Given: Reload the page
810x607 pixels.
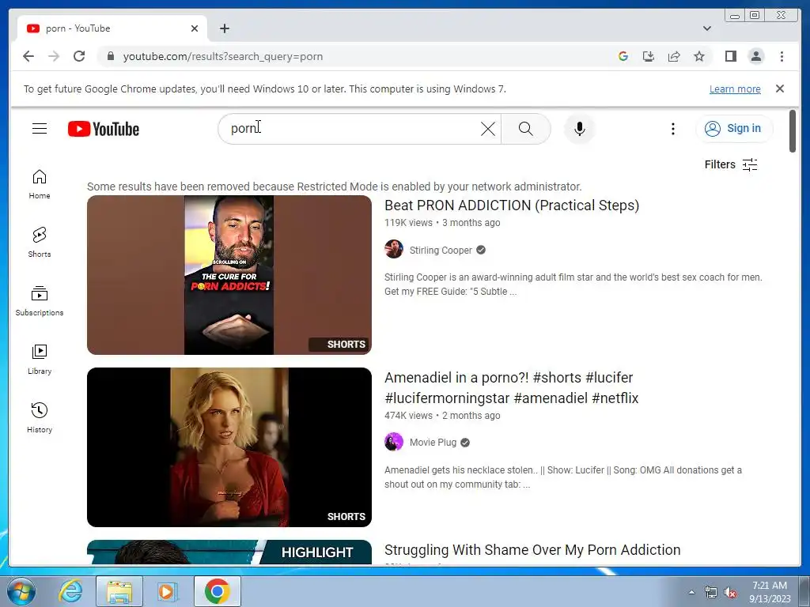Looking at the screenshot, I should pyautogui.click(x=79, y=56).
